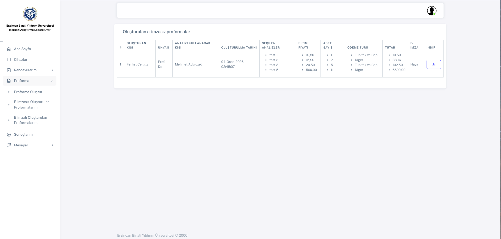Click the university logo in the sidebar

pos(30,14)
